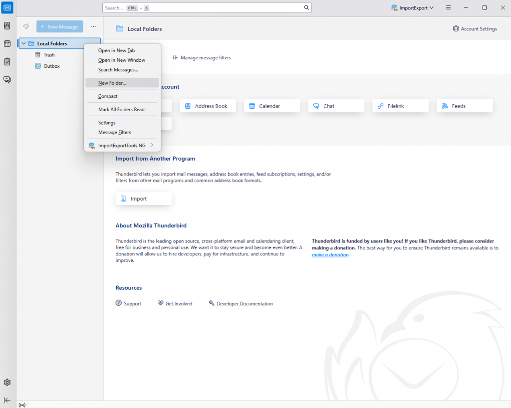
Task: Collapse the Local Folders tree
Action: point(24,43)
